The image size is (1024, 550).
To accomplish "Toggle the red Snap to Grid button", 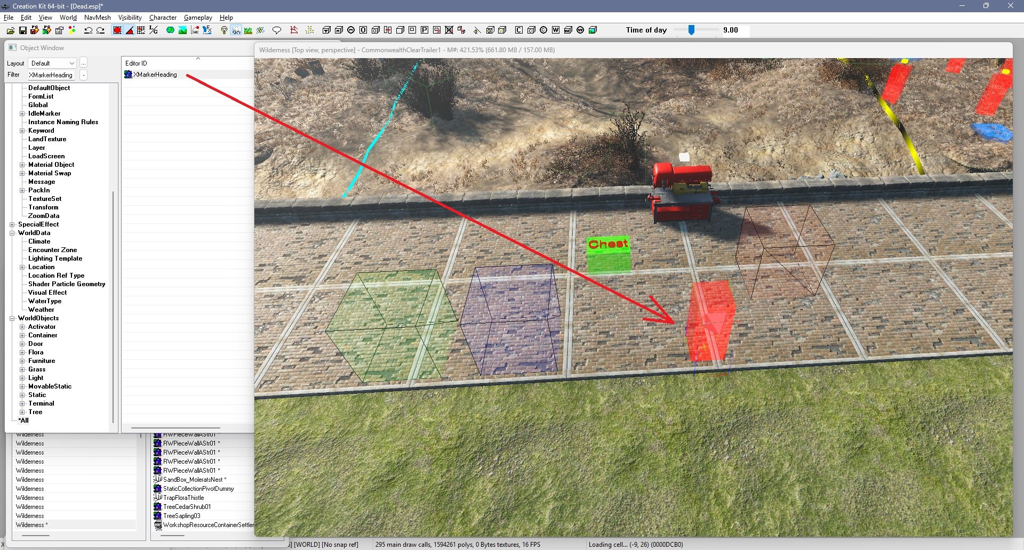I will click(x=117, y=30).
